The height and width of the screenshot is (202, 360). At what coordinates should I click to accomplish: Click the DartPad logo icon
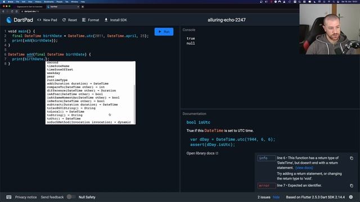[9, 20]
